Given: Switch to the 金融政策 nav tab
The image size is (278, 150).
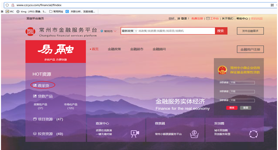Looking at the screenshot, I should tap(114, 49).
